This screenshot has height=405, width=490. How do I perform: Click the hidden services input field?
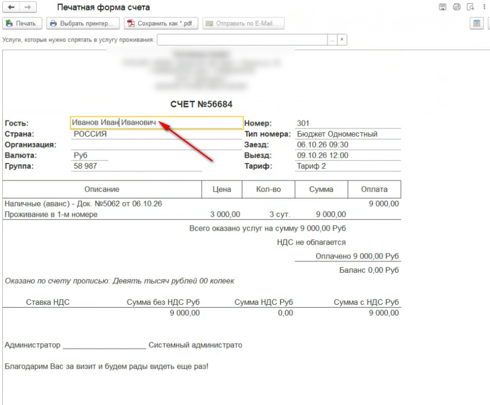(242, 40)
